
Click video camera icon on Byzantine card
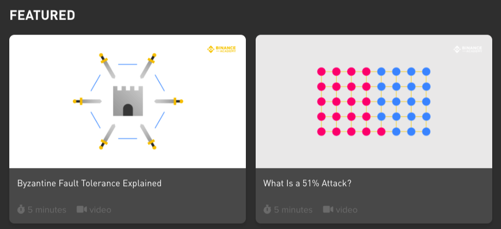82,209
